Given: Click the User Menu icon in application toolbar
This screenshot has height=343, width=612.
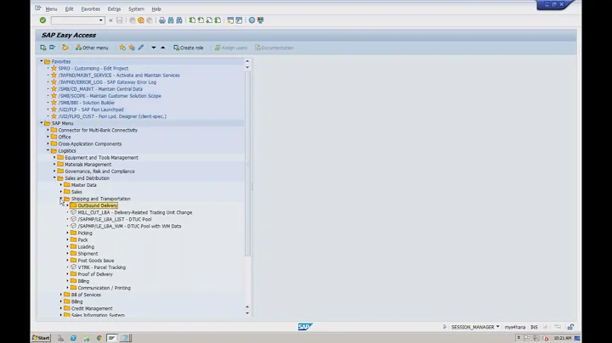Looking at the screenshot, I should pyautogui.click(x=43, y=48).
